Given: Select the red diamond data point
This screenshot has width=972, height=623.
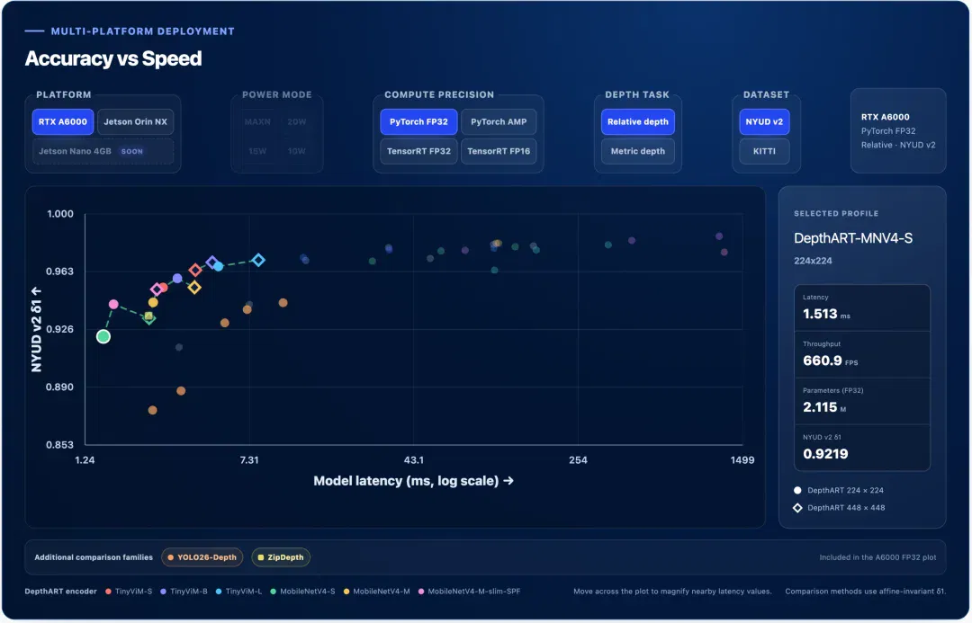Looking at the screenshot, I should tap(195, 270).
